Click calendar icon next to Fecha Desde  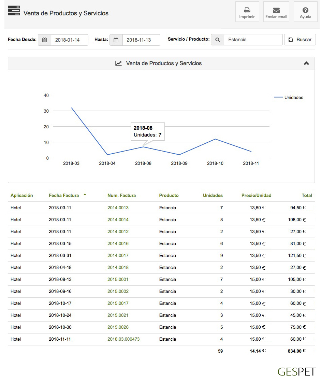click(44, 40)
